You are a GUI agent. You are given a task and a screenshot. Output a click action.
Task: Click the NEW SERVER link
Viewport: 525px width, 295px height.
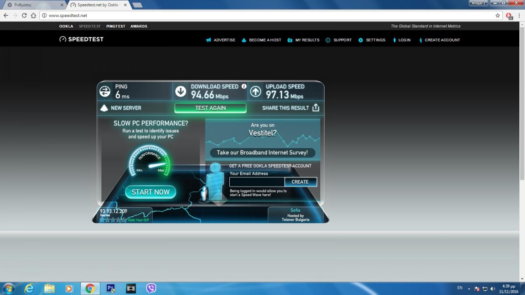(126, 108)
